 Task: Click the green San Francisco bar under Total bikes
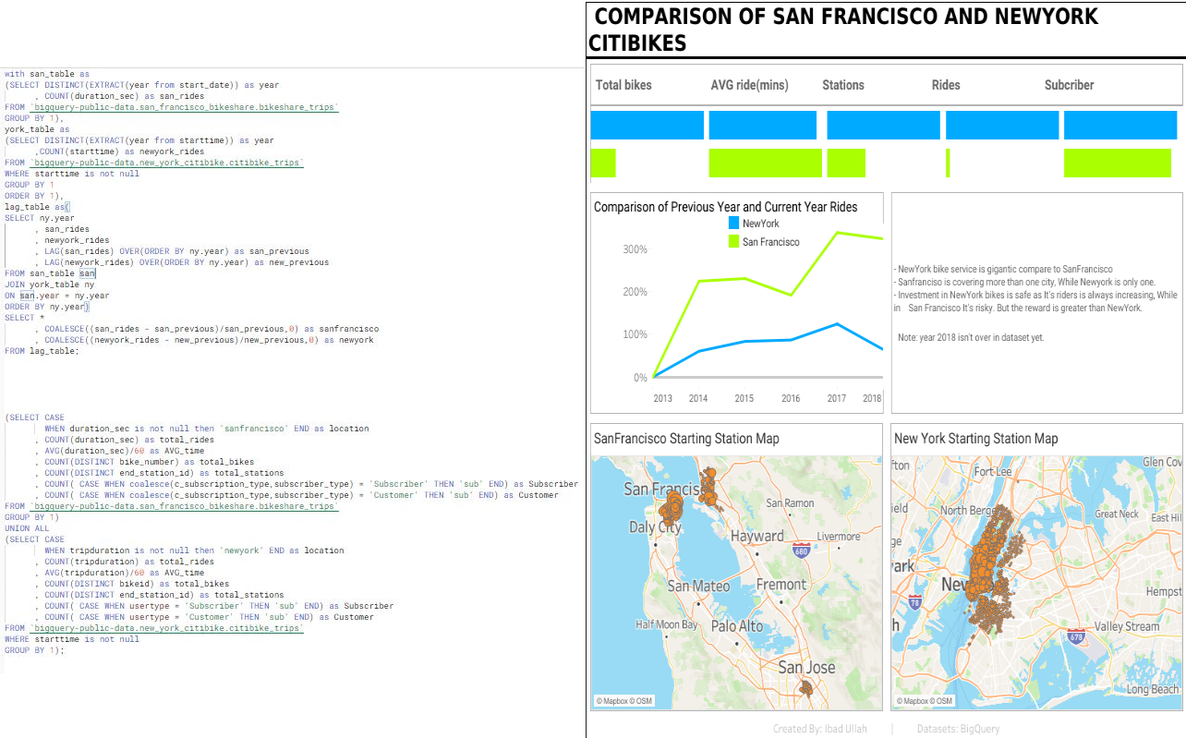603,163
